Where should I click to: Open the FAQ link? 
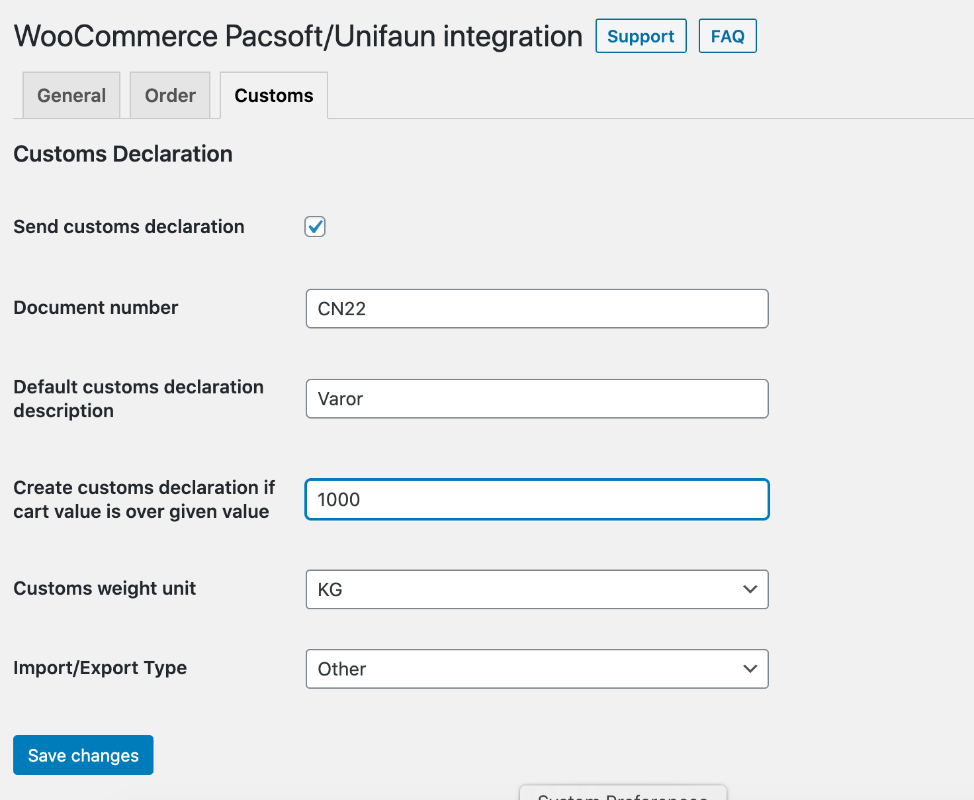coord(727,36)
